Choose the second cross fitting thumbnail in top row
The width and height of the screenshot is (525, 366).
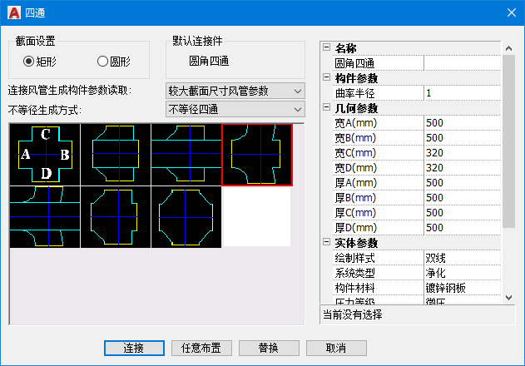pyautogui.click(x=116, y=154)
